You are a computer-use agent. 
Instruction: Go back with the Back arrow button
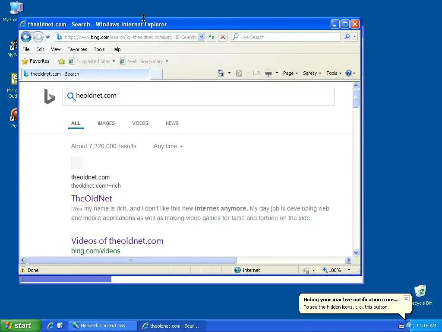pyautogui.click(x=26, y=37)
